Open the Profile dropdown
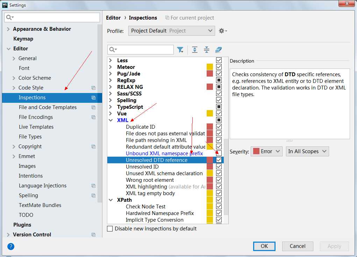 tap(171, 31)
